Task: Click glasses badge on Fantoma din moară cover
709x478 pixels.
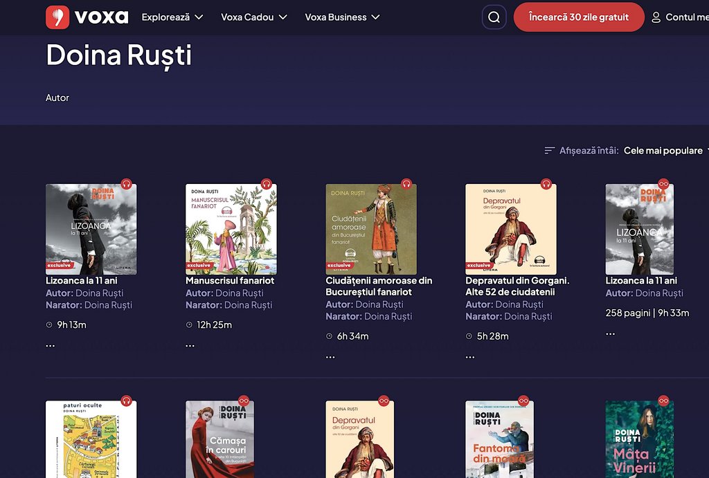Action: (x=523, y=401)
